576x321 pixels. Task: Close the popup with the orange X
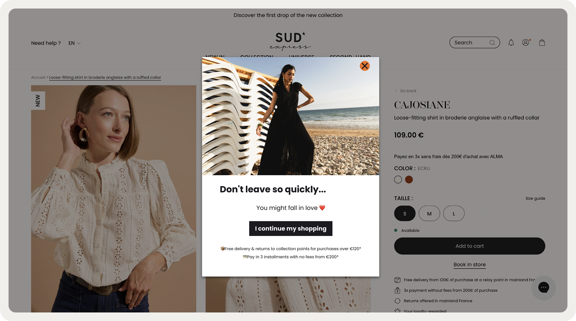pos(365,66)
